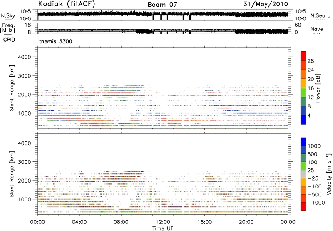333x231 pixels.
Task: Click the 'Velocity [m s⁻¹]' colorbar label
Action: (329, 174)
